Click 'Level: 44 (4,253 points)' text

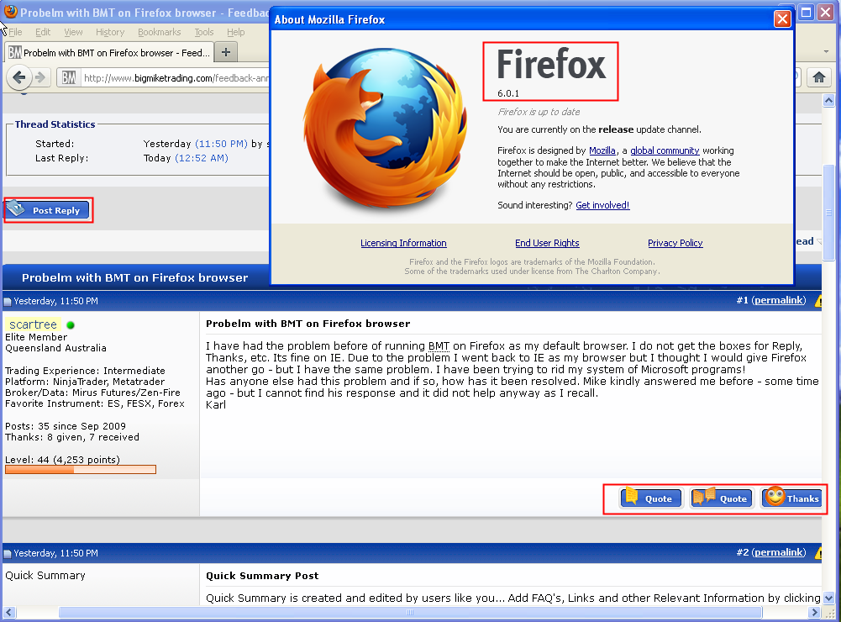click(x=62, y=460)
